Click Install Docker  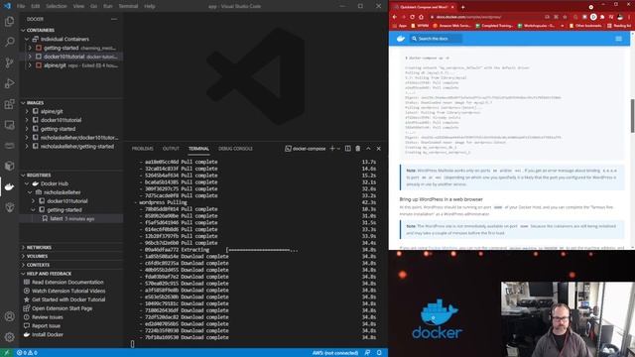[48, 335]
